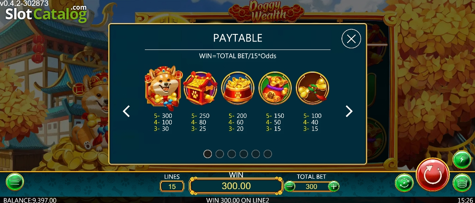
Task: Decrease total bet with minus button
Action: click(x=290, y=186)
